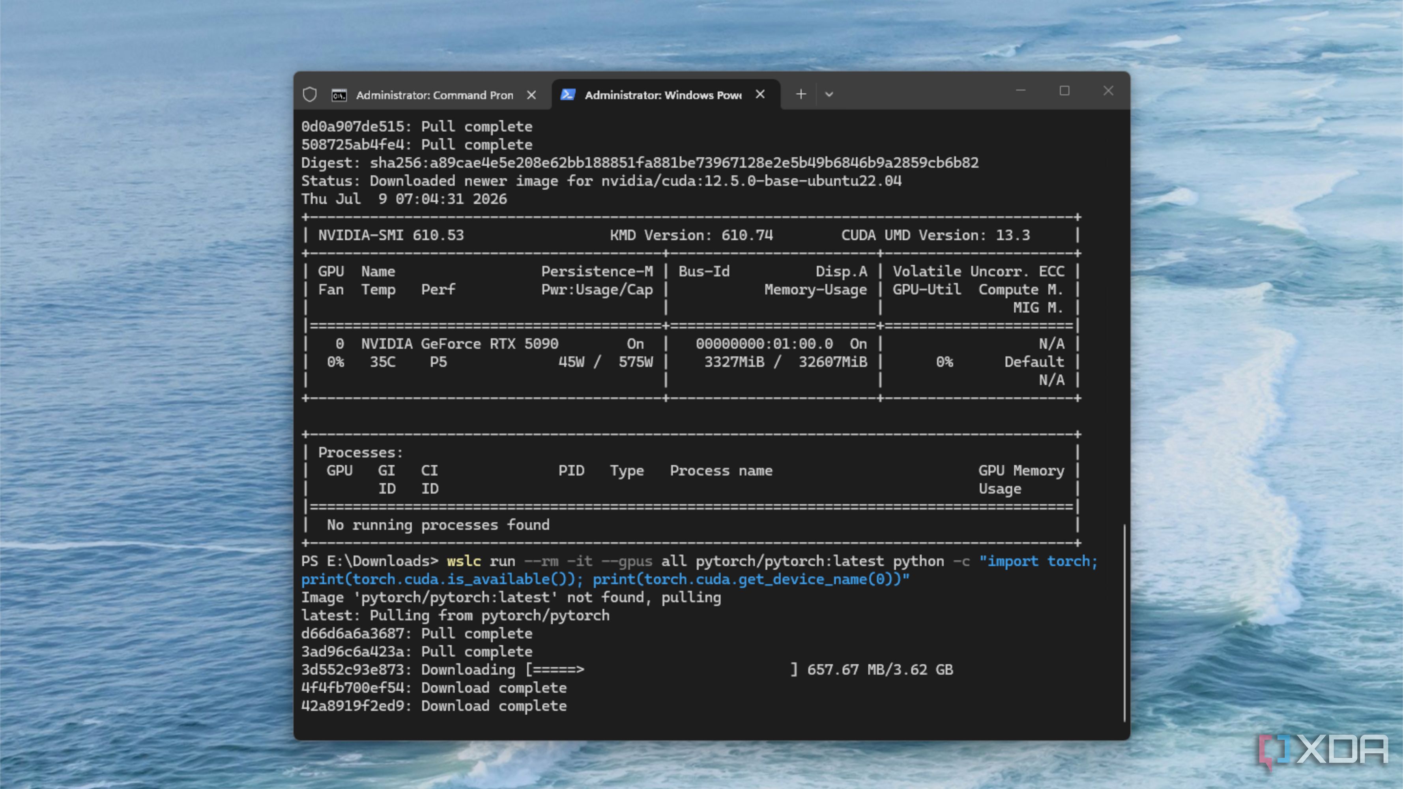This screenshot has height=789, width=1403.
Task: Click the '42a8919f2ed9: Download complete' line
Action: coord(434,706)
